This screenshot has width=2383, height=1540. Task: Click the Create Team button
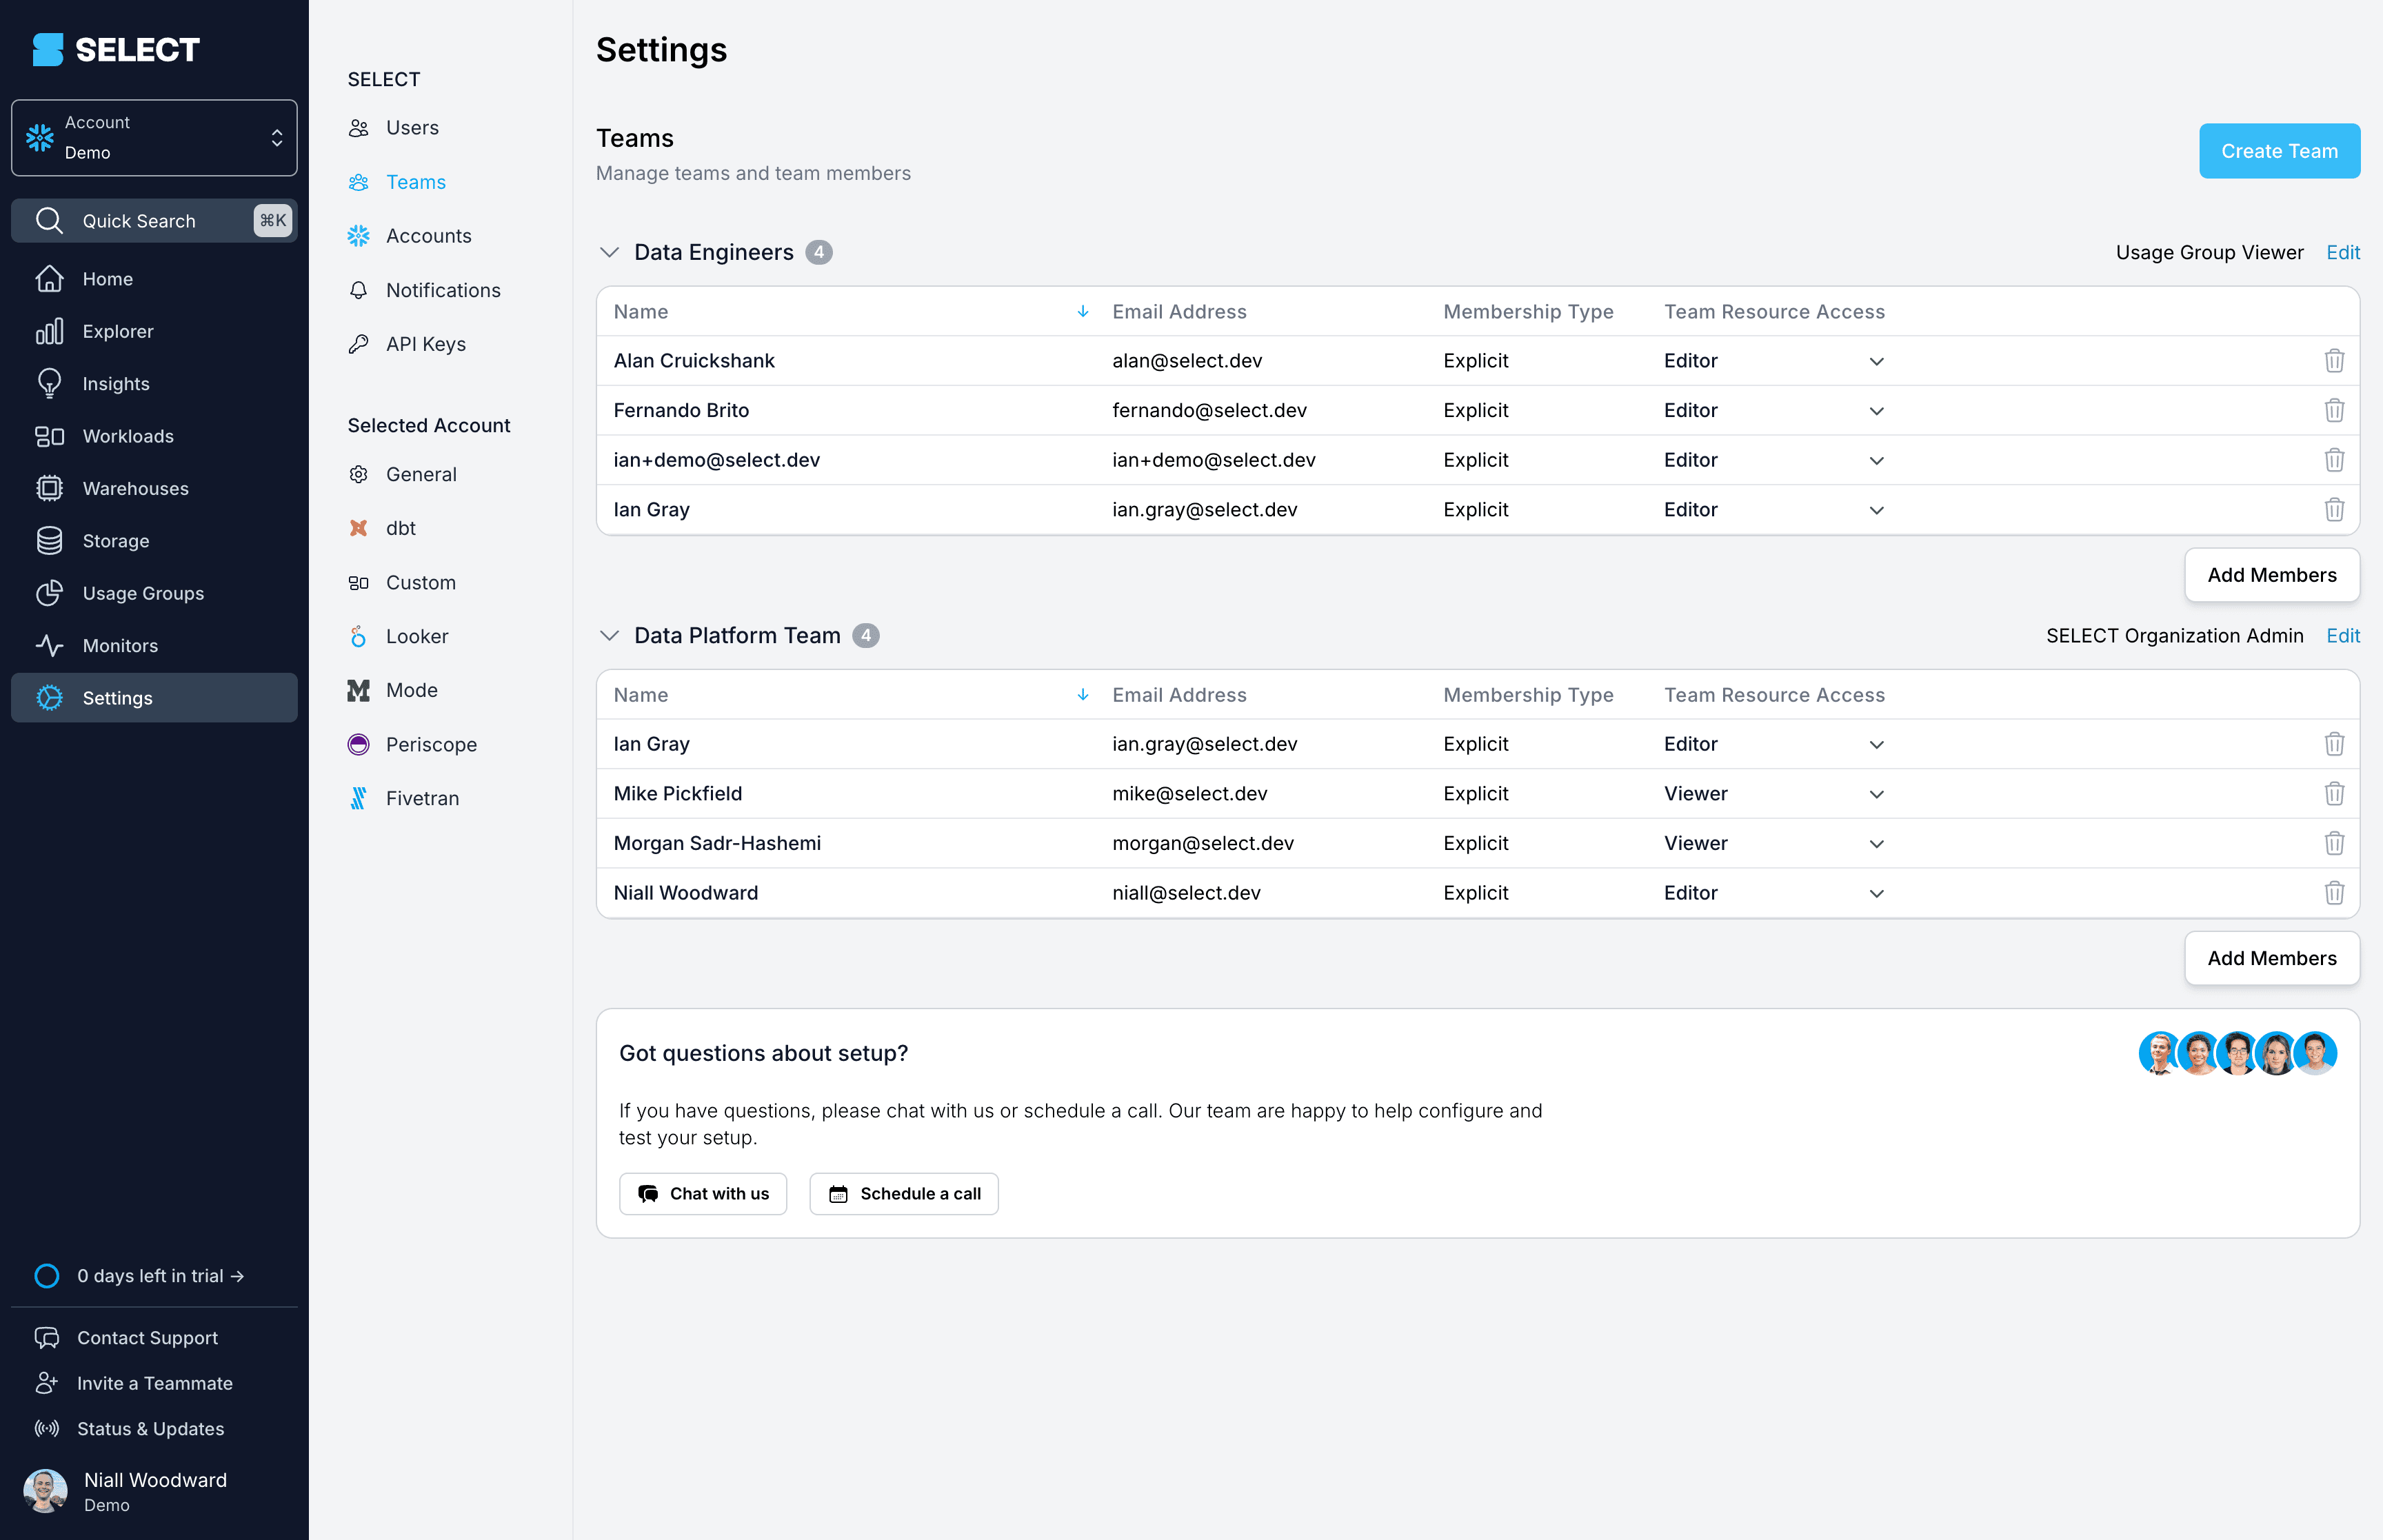pyautogui.click(x=2279, y=151)
